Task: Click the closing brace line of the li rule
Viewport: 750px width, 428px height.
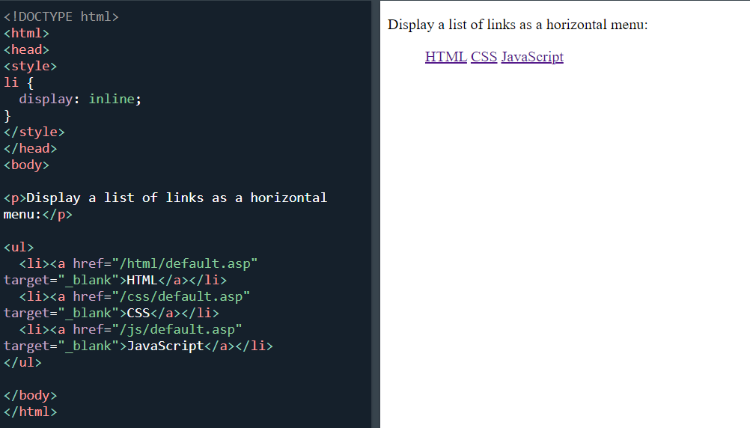Action: (7, 116)
